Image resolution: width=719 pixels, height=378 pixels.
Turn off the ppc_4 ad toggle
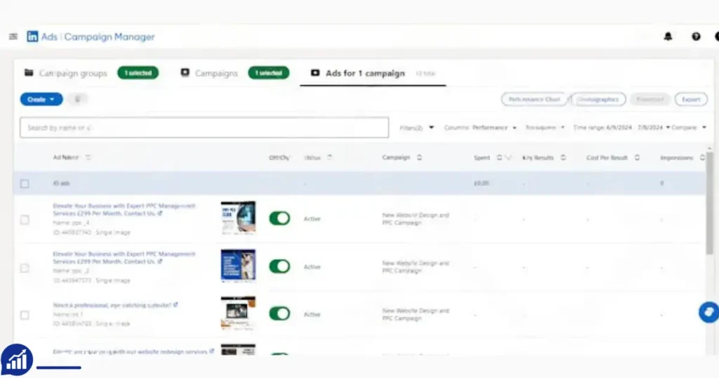(279, 219)
